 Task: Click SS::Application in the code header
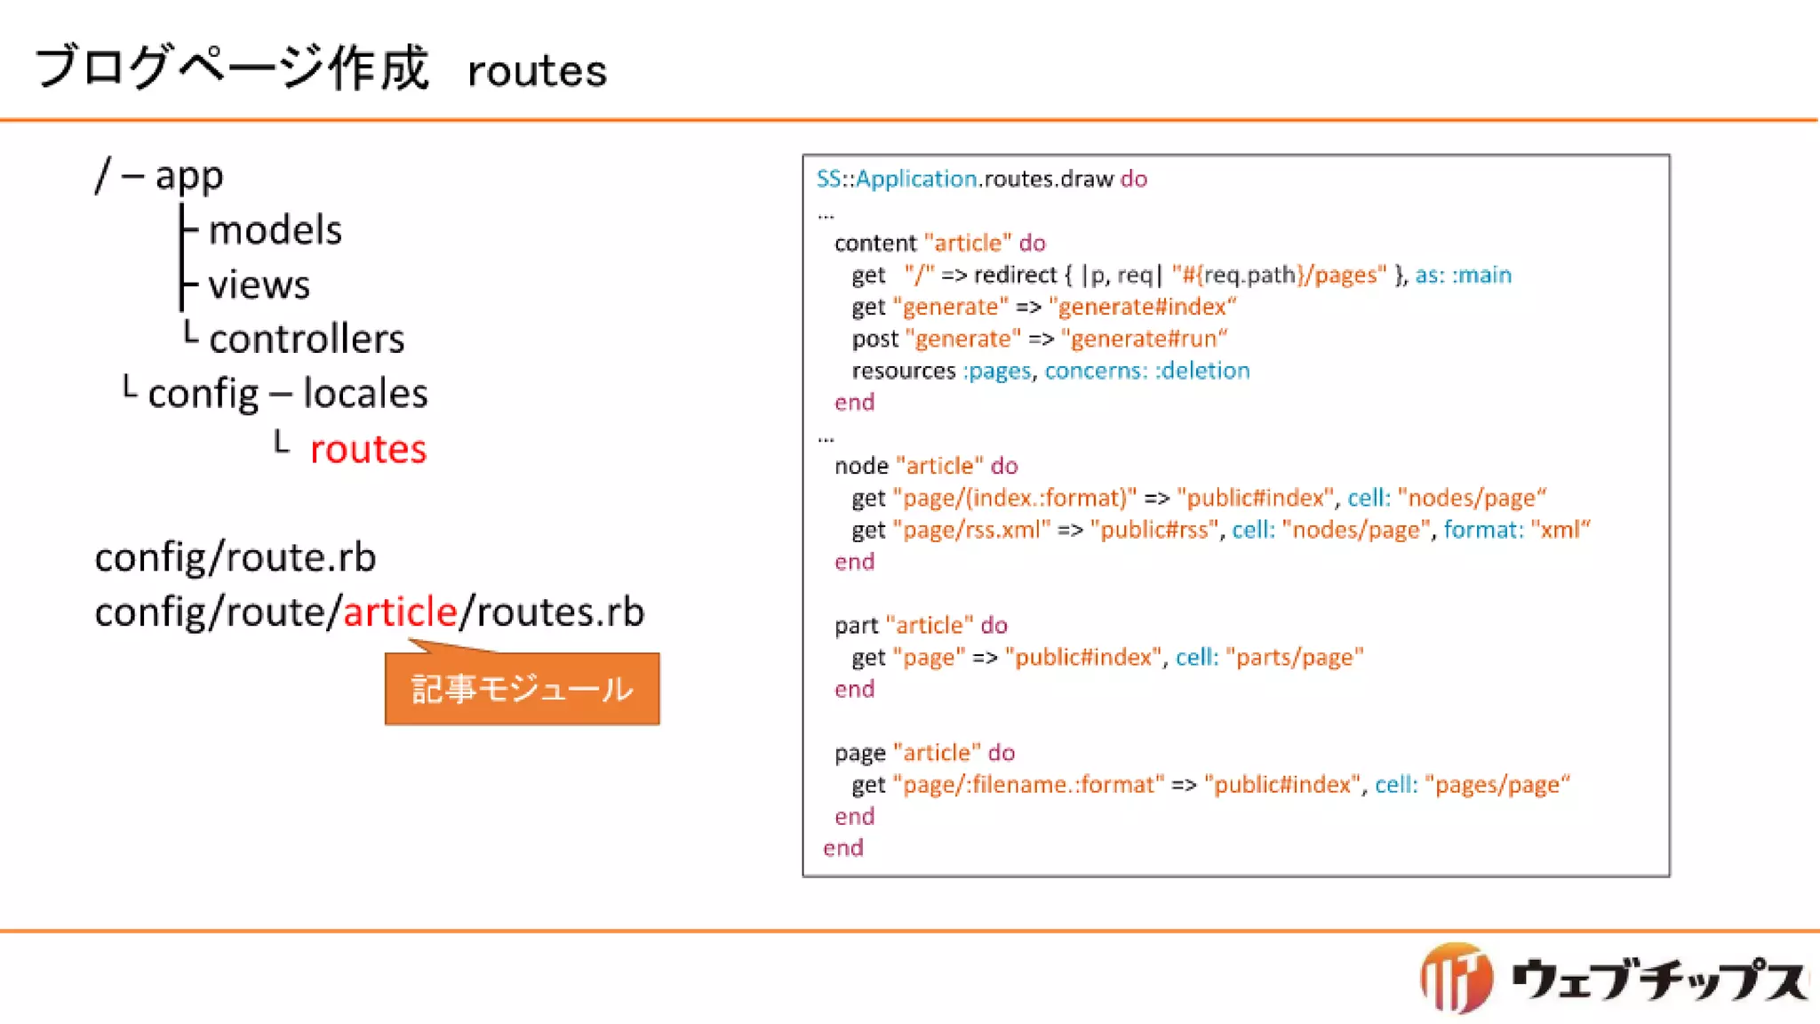click(x=896, y=179)
